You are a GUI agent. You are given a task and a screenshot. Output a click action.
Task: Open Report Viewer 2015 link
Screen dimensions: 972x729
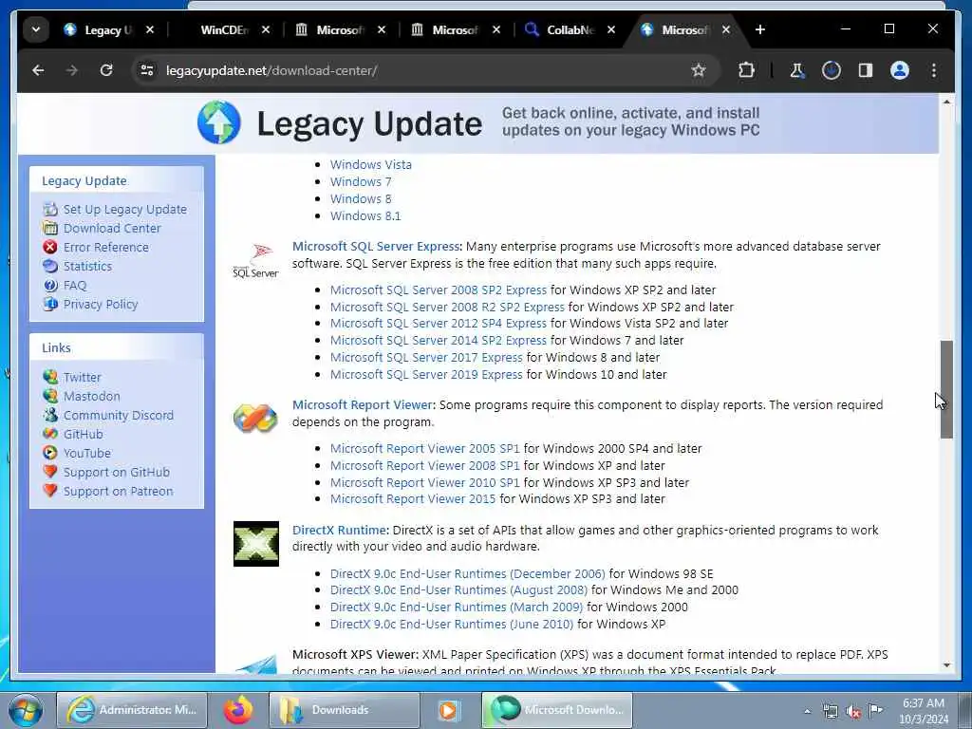pos(413,498)
